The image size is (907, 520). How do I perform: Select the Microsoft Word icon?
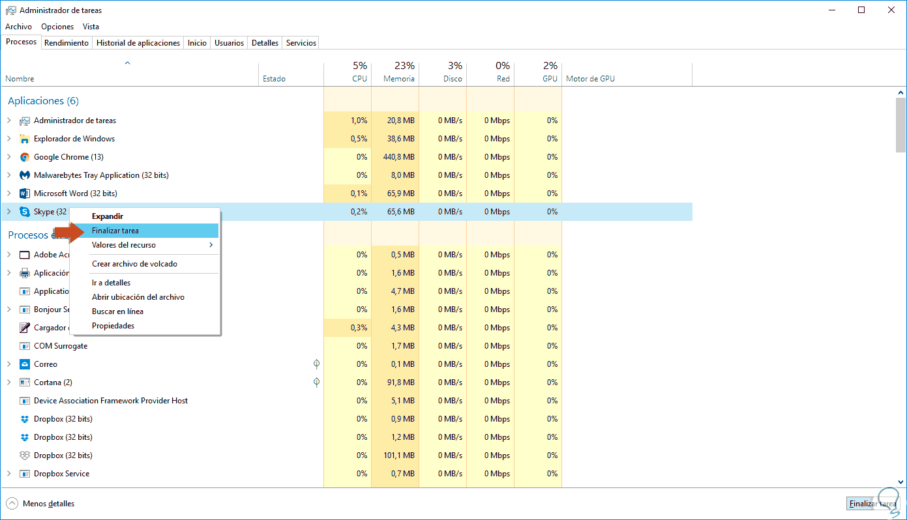click(x=25, y=194)
